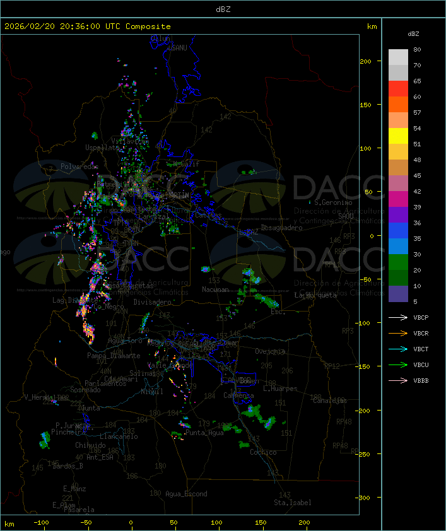Select the magenta 39-42 dBZ swatch
446x531 pixels.
tap(398, 199)
